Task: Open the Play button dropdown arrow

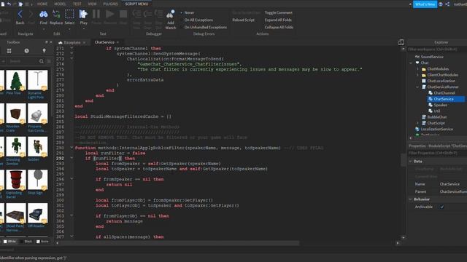Action: click(x=83, y=29)
